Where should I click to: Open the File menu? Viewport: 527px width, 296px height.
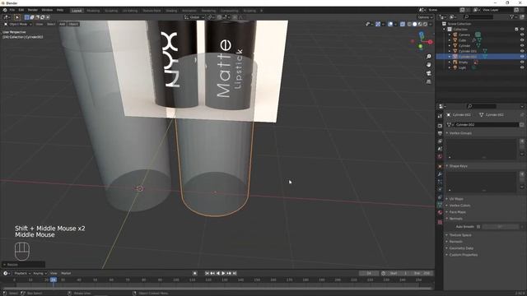point(12,10)
